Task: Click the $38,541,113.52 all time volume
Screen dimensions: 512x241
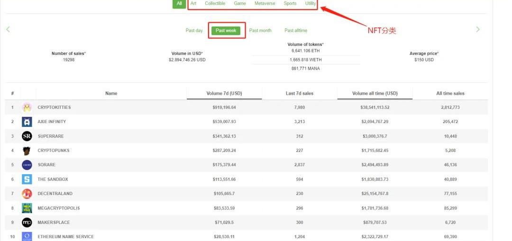Action: click(375, 107)
